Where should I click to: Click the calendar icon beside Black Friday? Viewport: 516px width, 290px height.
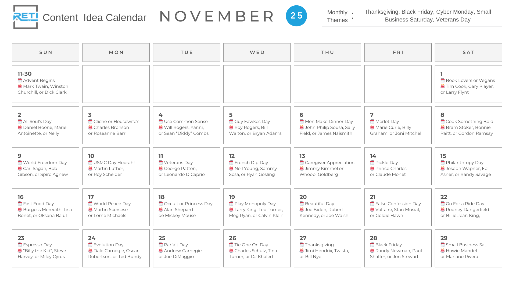point(372,245)
